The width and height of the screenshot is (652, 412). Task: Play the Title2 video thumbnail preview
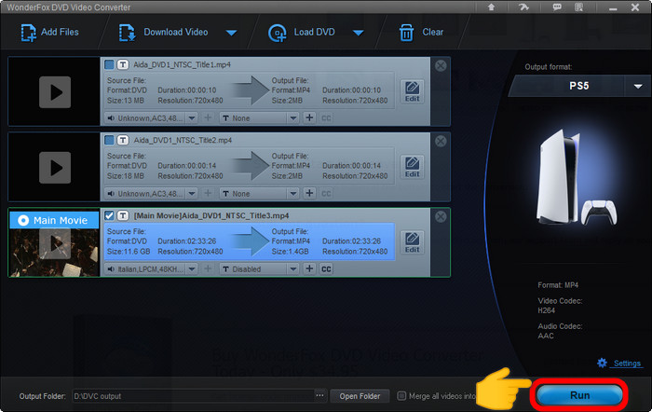point(53,165)
